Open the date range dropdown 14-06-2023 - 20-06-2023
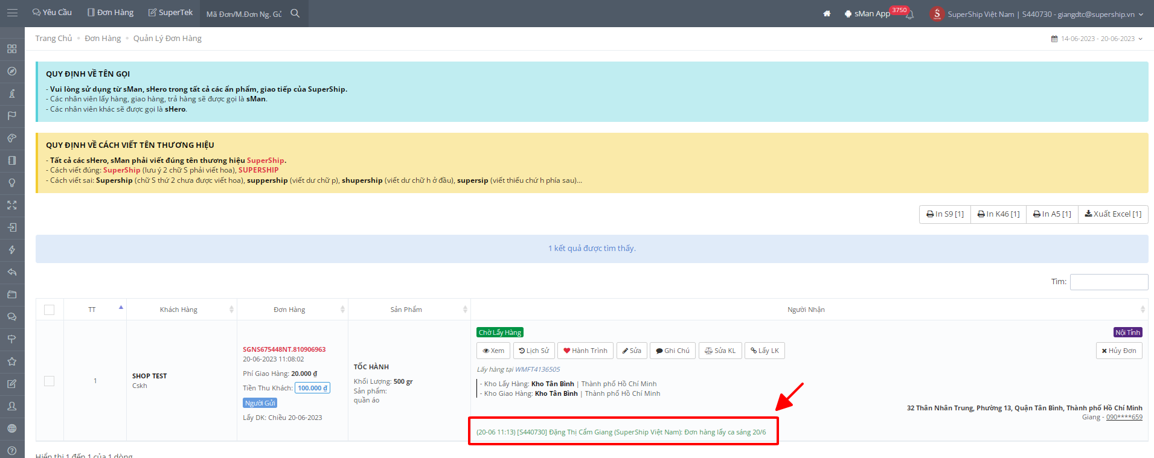Screen dimensions: 1154x458 [1097, 39]
